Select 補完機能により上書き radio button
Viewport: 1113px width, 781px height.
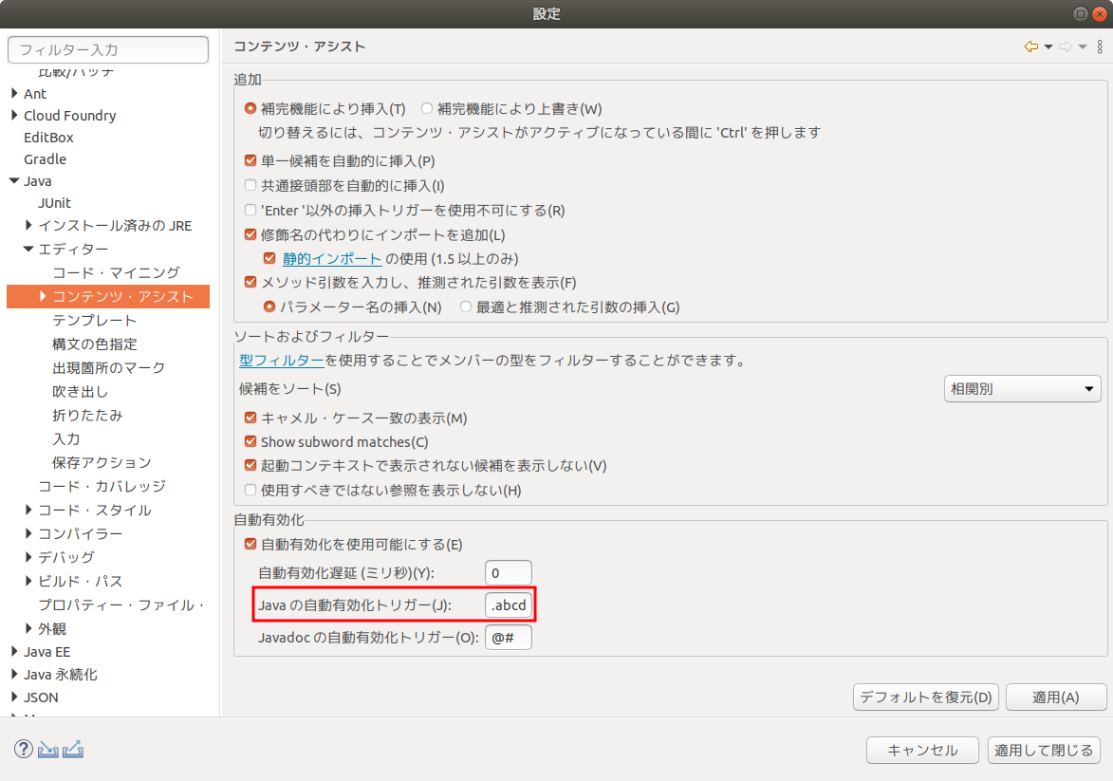[427, 109]
